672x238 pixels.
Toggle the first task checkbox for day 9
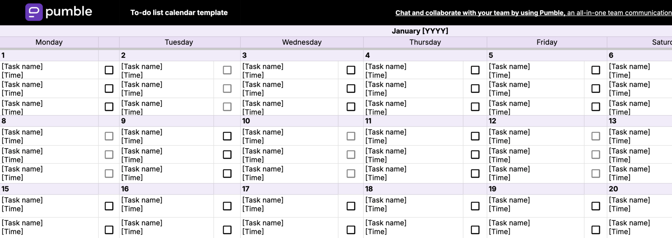[x=227, y=136]
